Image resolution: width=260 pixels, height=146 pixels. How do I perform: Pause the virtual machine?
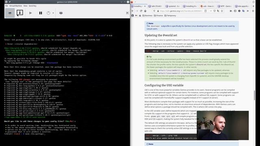[41, 13]
